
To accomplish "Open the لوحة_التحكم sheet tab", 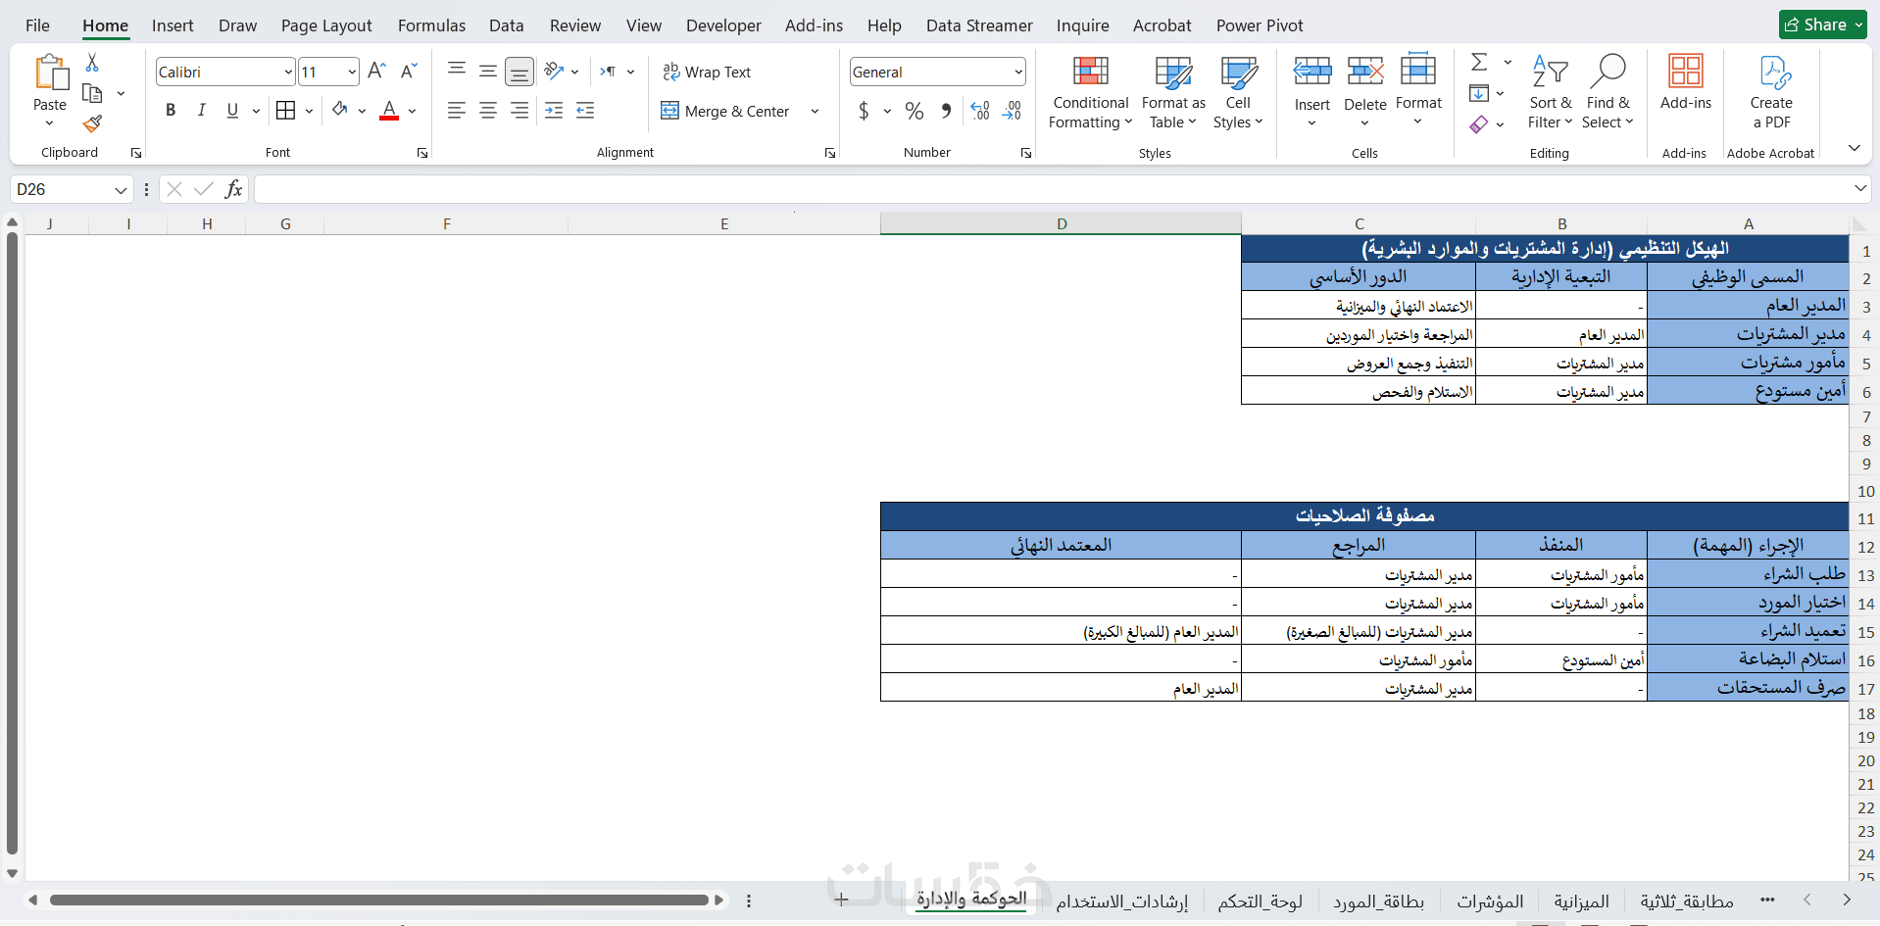I will (1260, 901).
